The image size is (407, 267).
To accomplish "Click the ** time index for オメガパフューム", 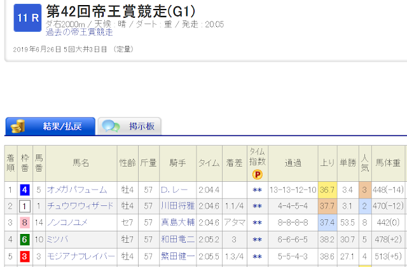I will (x=257, y=191).
